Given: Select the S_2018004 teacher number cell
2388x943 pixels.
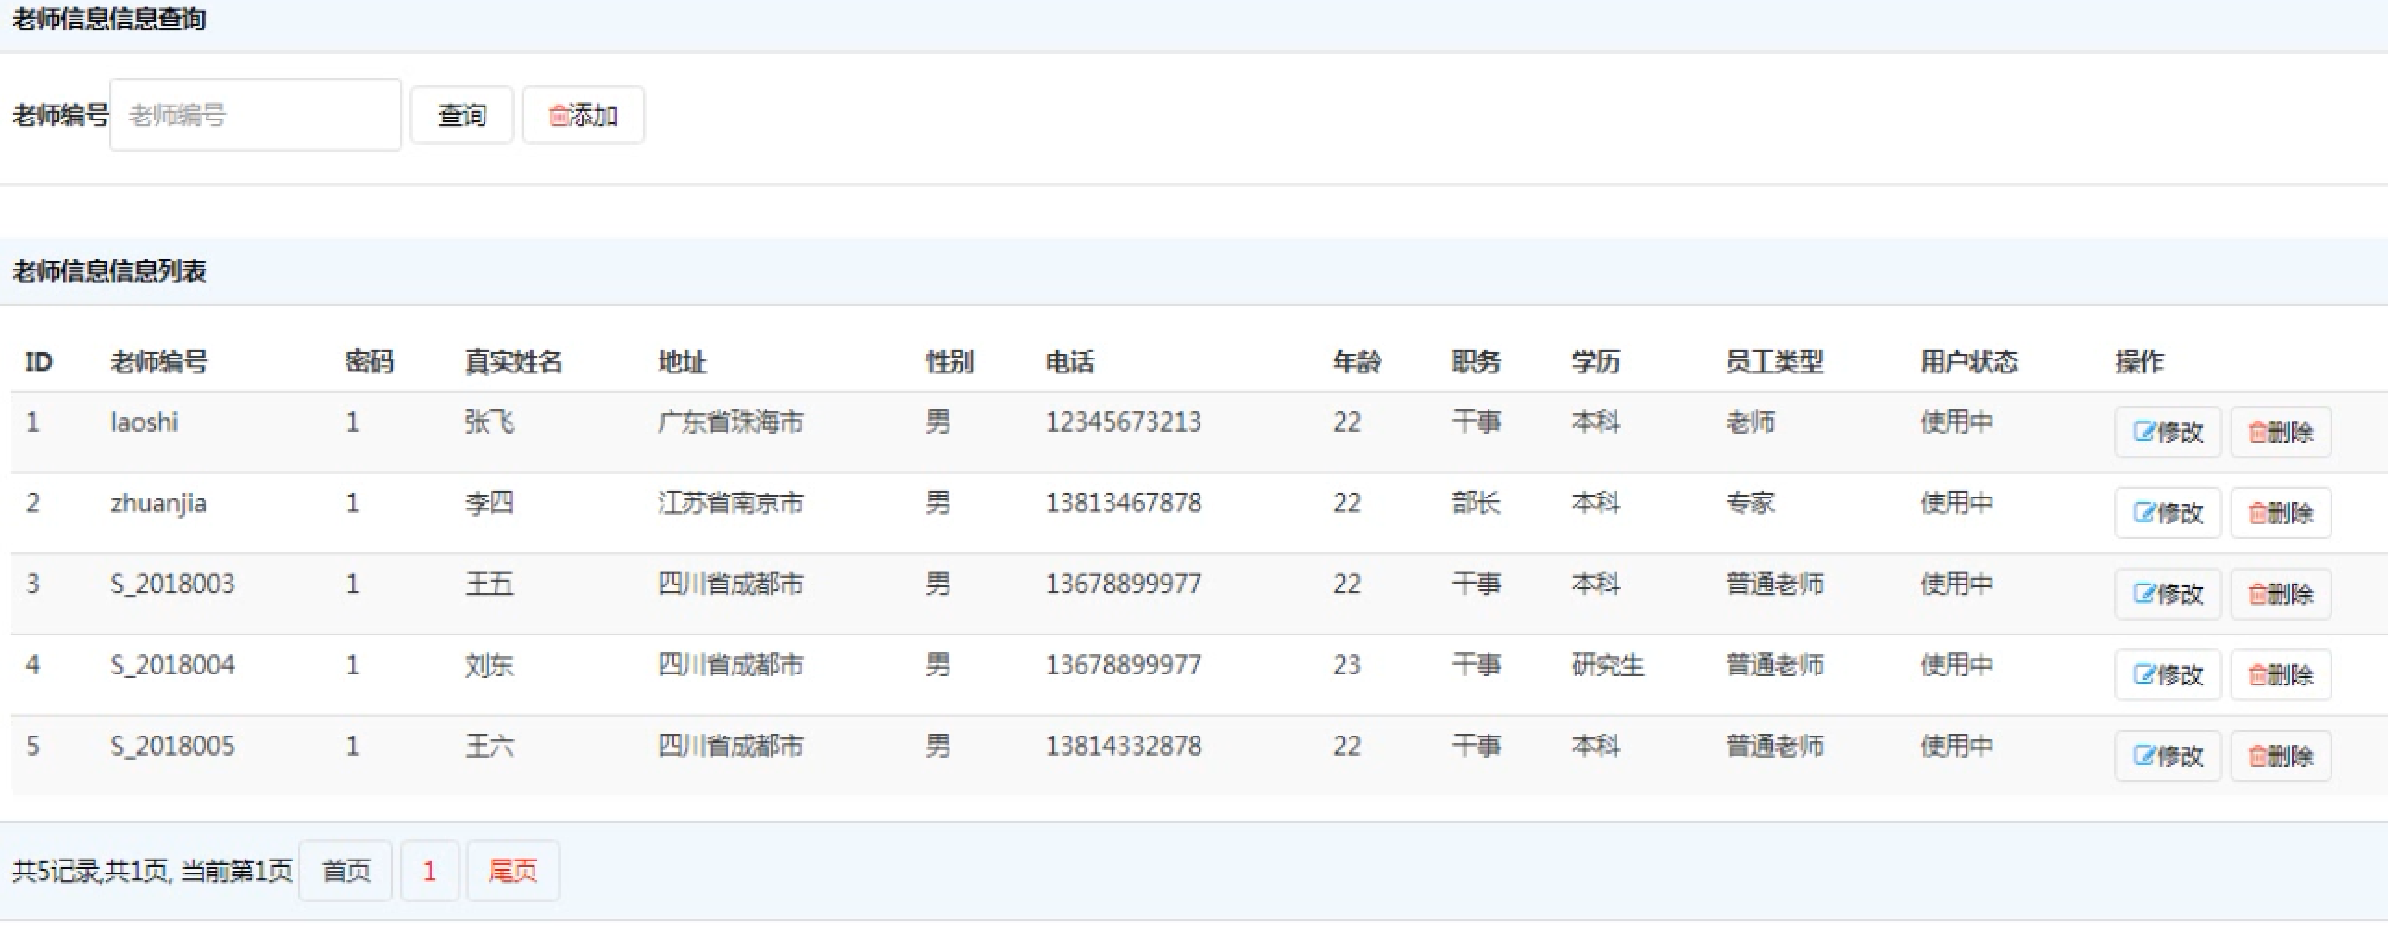Looking at the screenshot, I should tap(172, 665).
